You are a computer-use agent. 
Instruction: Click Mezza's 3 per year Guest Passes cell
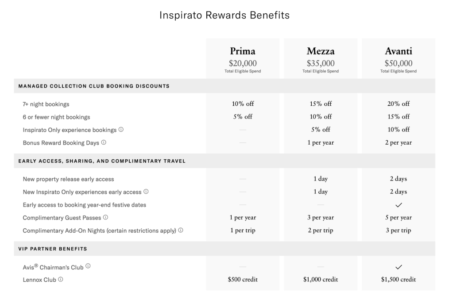click(x=321, y=218)
